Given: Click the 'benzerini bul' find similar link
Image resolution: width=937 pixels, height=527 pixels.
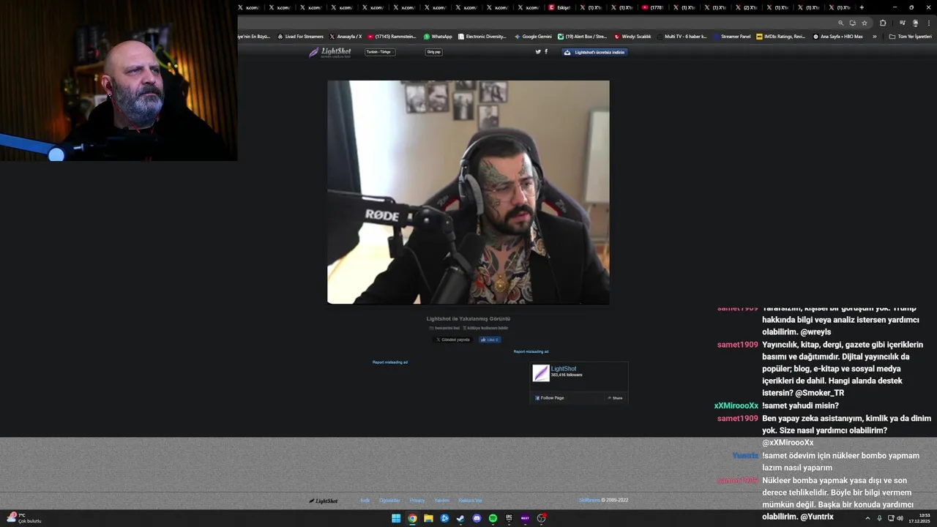Looking at the screenshot, I should [444, 328].
